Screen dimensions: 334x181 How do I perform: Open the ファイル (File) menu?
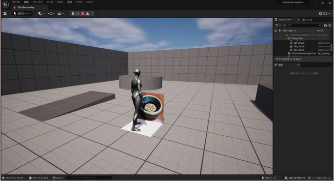(x=16, y=2)
